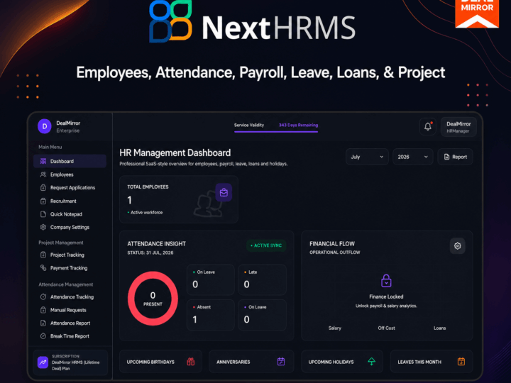Open the July month dropdown
Screen dimensions: 511x383
[x=367, y=157]
